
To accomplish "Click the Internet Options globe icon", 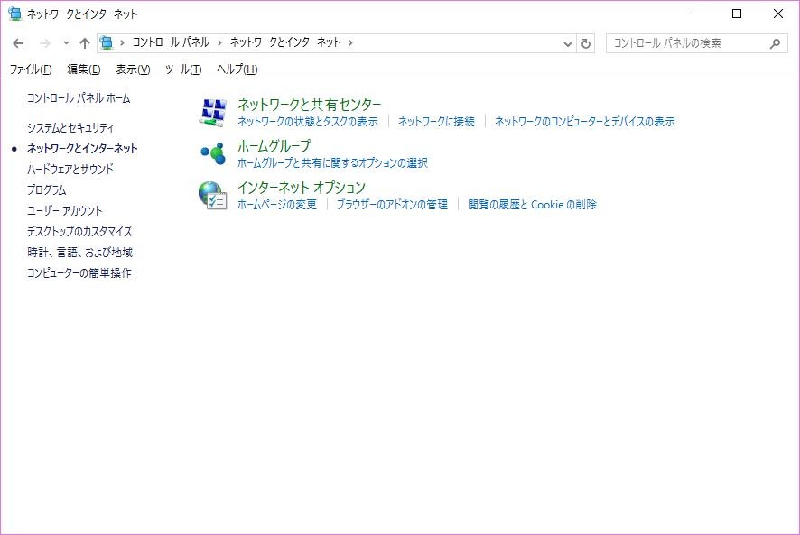I will 212,195.
